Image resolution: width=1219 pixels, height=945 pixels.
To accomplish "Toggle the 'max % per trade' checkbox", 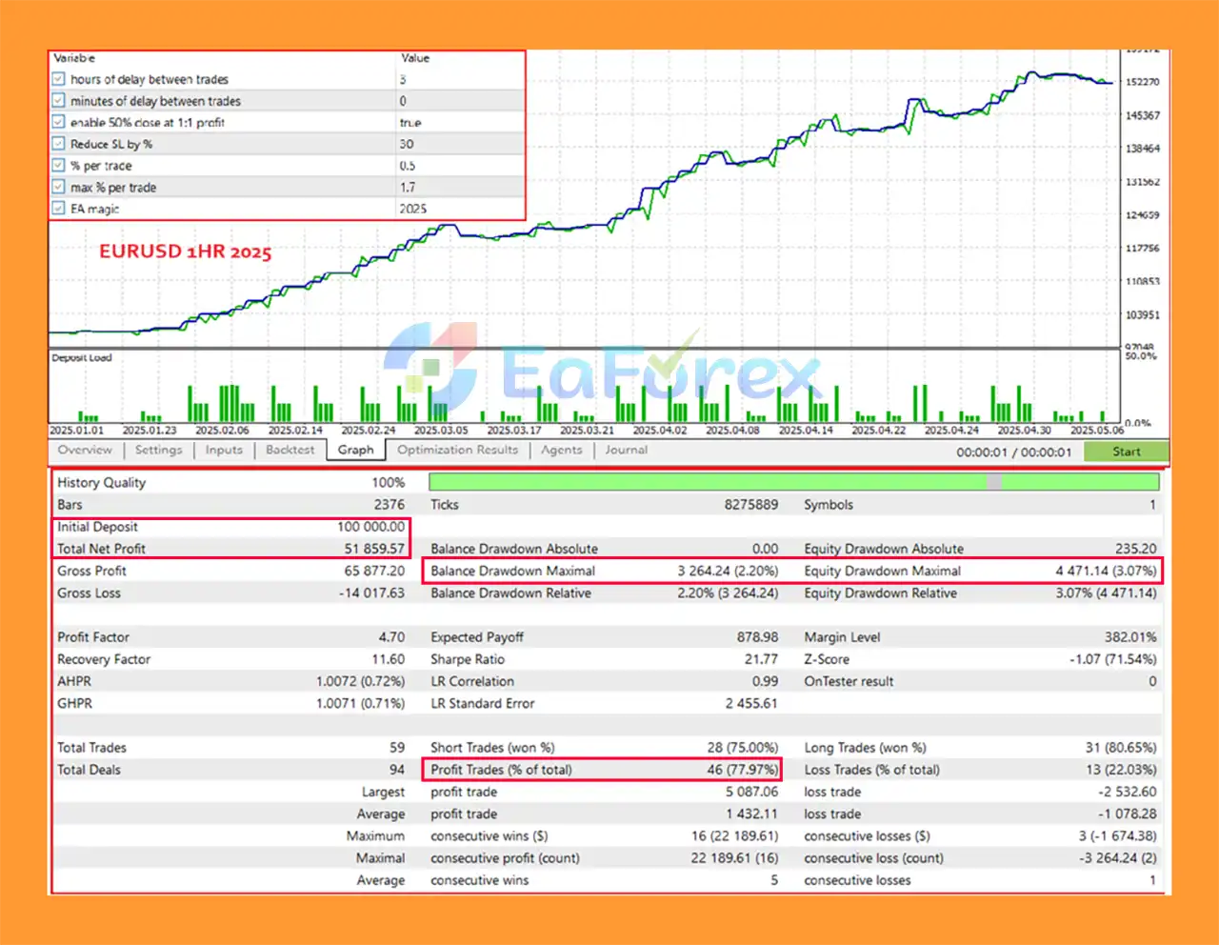I will pos(59,188).
